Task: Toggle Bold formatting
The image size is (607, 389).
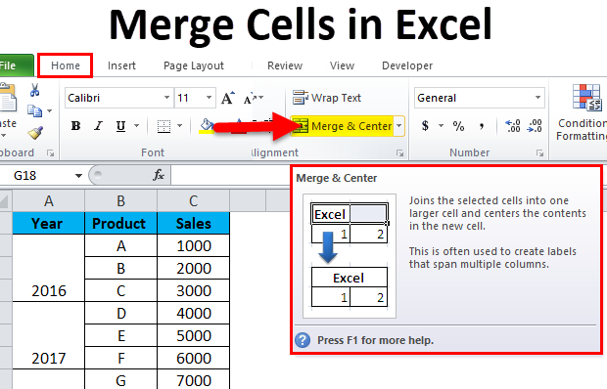Action: tap(76, 126)
